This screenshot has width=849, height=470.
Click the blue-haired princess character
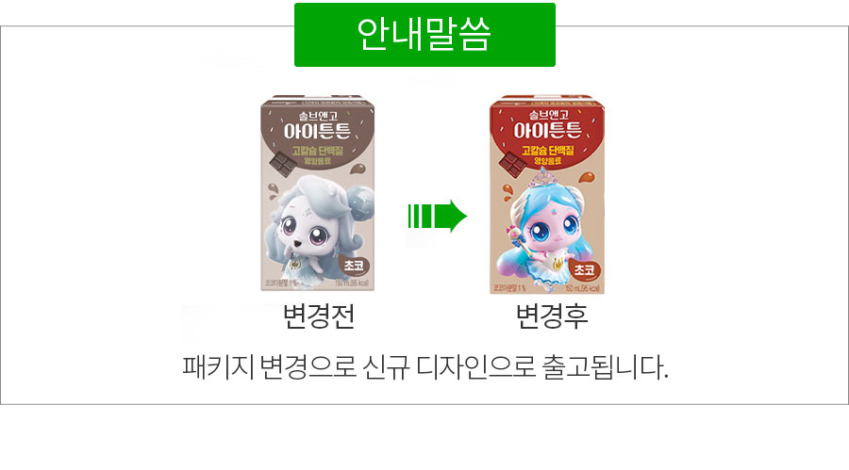[547, 230]
